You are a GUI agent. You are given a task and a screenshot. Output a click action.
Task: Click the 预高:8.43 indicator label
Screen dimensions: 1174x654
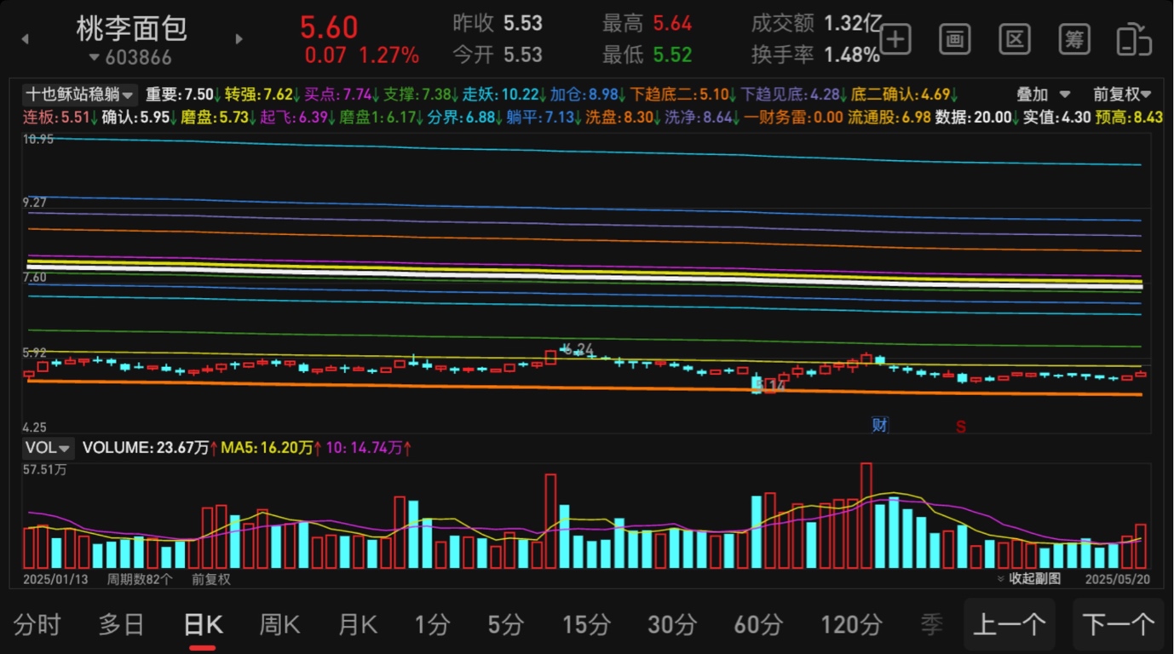click(x=1129, y=118)
